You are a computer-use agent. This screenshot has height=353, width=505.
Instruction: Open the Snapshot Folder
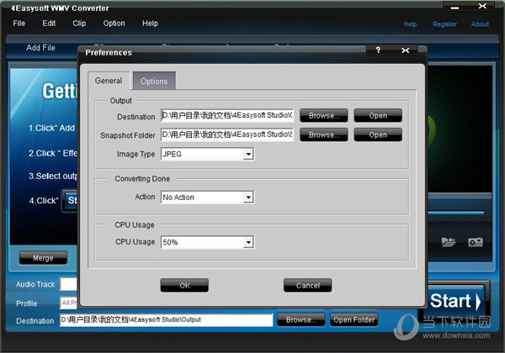pos(378,134)
